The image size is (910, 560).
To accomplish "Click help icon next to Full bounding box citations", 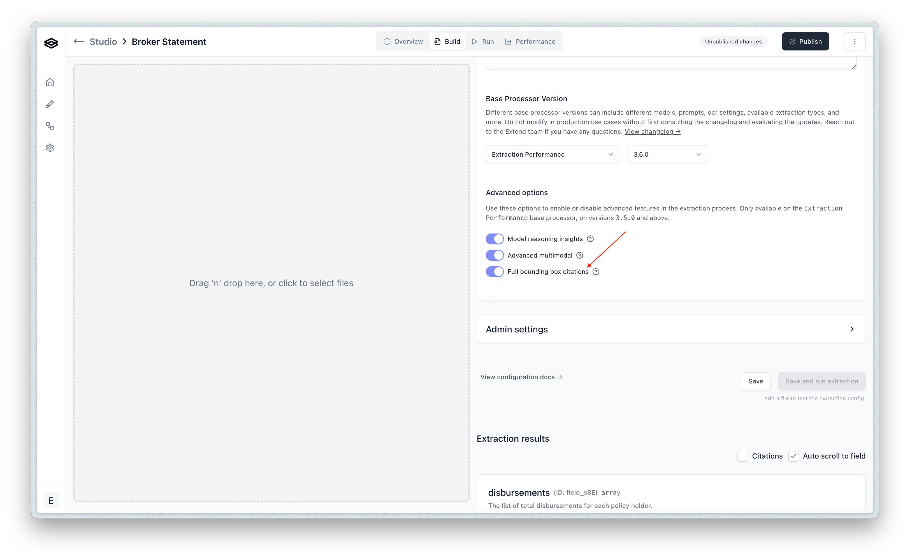I will coord(596,272).
